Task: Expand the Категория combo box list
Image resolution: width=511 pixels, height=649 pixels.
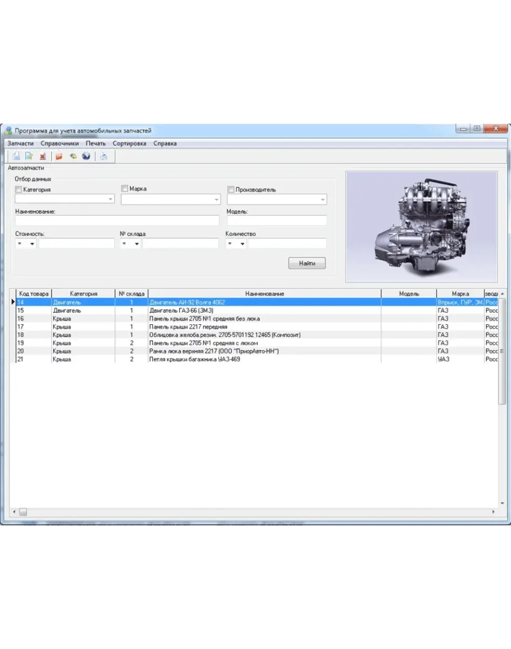Action: point(109,199)
